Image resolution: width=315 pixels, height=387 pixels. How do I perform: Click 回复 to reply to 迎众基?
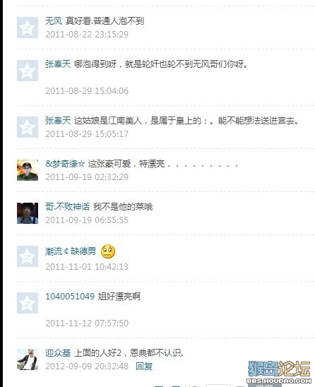144,367
